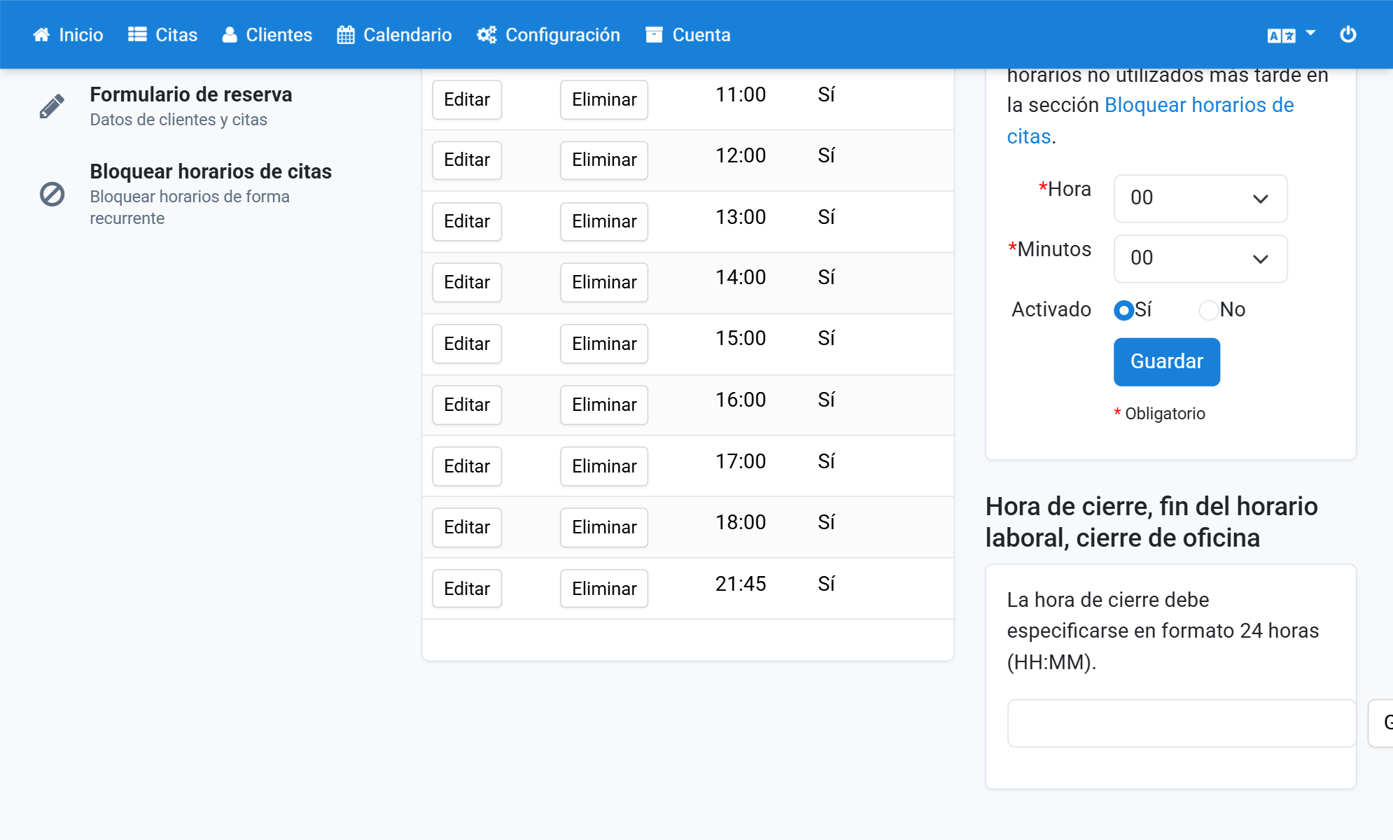Go to Inicio in the navbar
1393x840 pixels.
[68, 35]
